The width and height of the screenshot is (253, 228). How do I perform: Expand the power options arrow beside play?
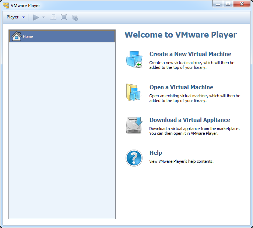coord(43,17)
